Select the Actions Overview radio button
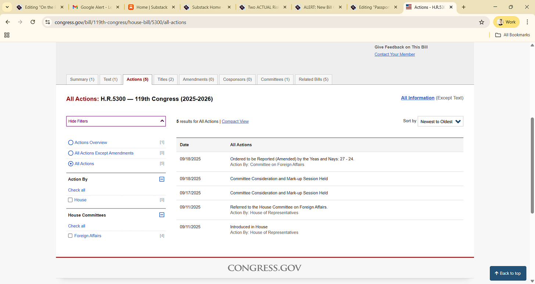The width and height of the screenshot is (535, 284). (71, 142)
